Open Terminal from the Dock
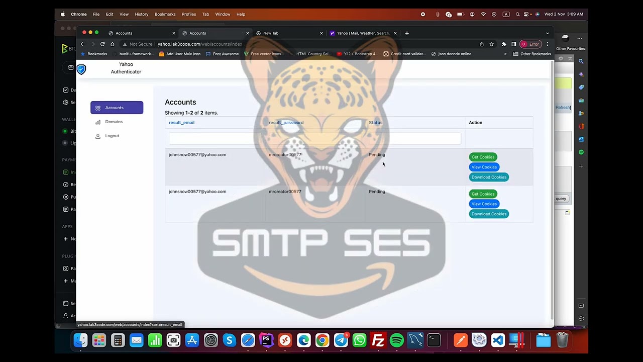Screen dimensions: 643x362 click(x=434, y=340)
